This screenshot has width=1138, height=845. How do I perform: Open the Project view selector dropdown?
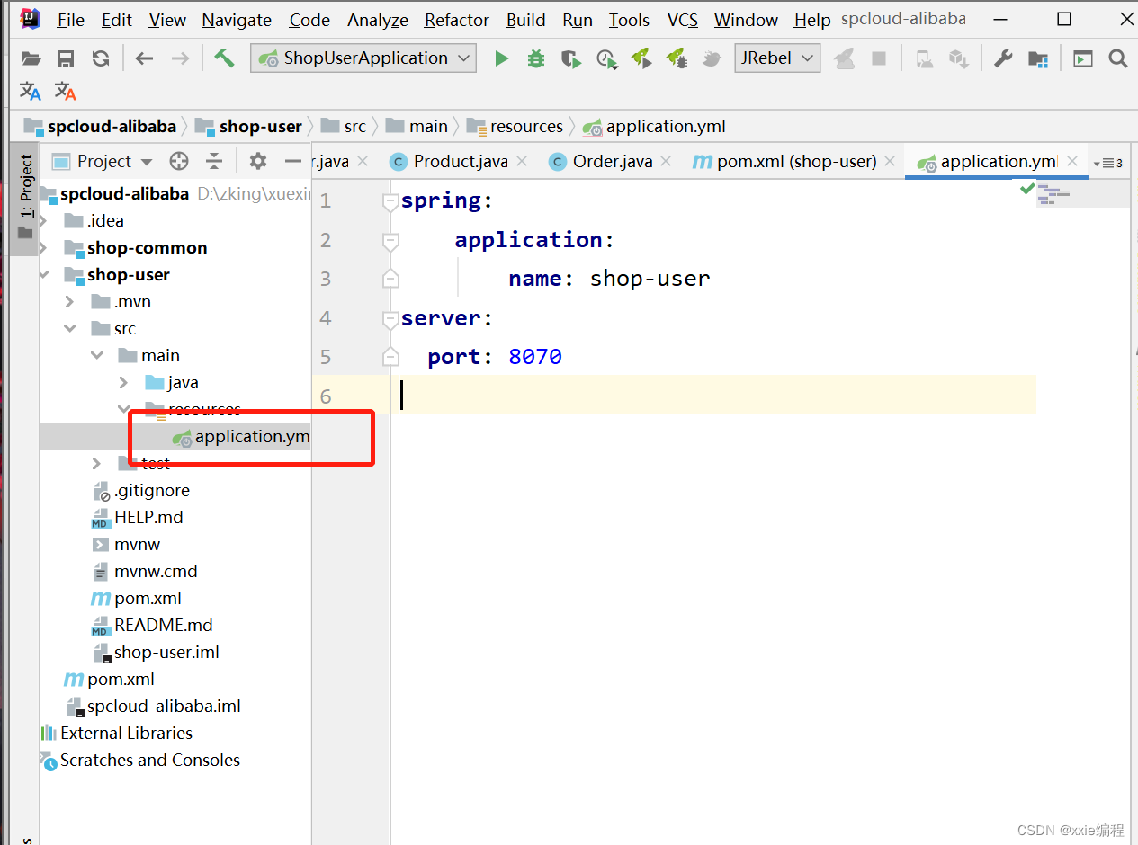coord(103,161)
